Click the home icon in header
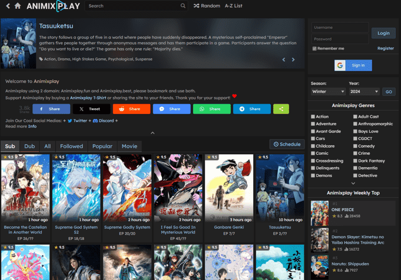The image size is (401, 280). click(x=18, y=6)
